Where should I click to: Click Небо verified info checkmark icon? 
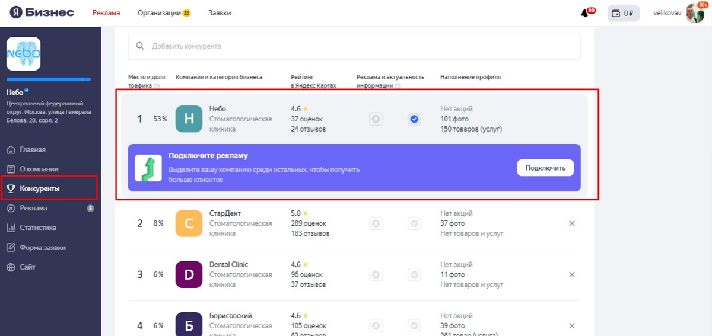414,119
